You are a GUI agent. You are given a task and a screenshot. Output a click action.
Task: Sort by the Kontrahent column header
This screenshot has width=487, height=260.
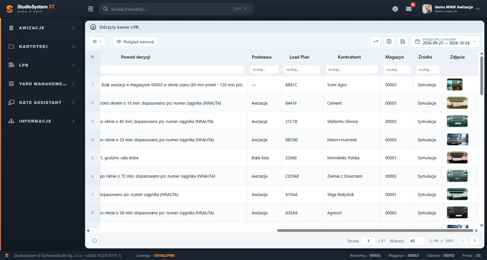point(349,57)
